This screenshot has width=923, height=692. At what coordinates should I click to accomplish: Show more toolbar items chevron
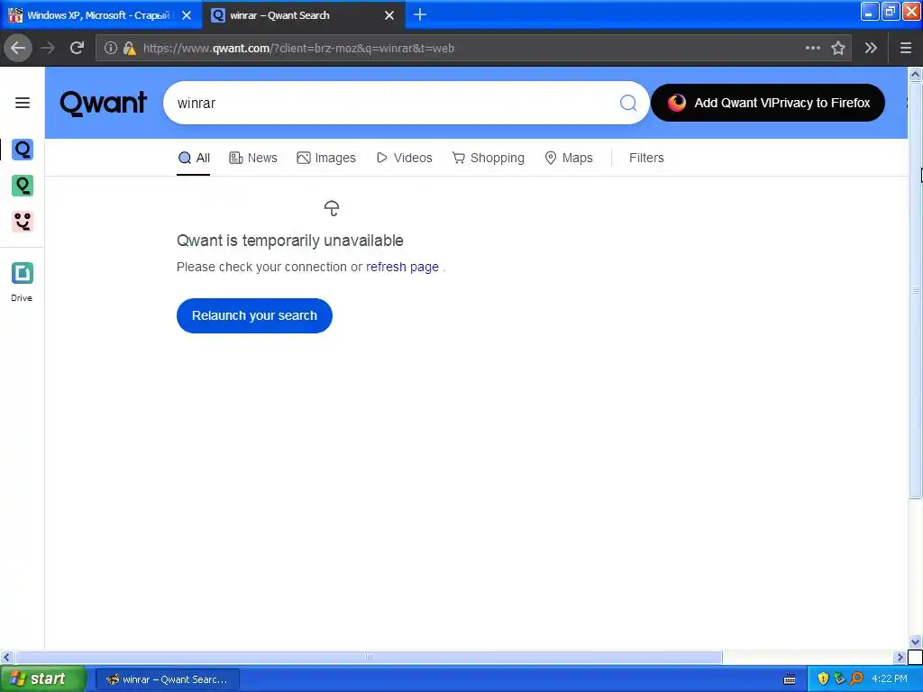point(872,48)
